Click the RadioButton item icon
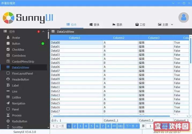The image size is (192, 134). [x=8, y=121]
